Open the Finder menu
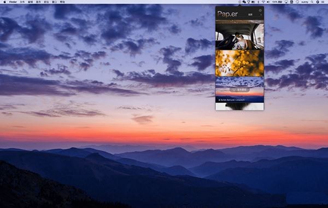The image size is (328, 208). [x=13, y=2]
